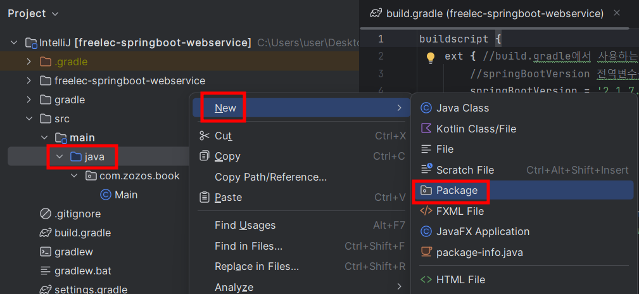Click the settings.gradle elephant icon

point(45,290)
